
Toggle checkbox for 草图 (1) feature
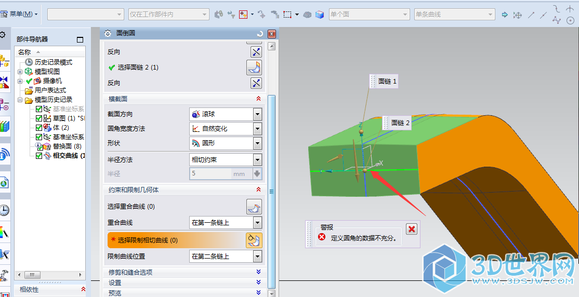[39, 118]
